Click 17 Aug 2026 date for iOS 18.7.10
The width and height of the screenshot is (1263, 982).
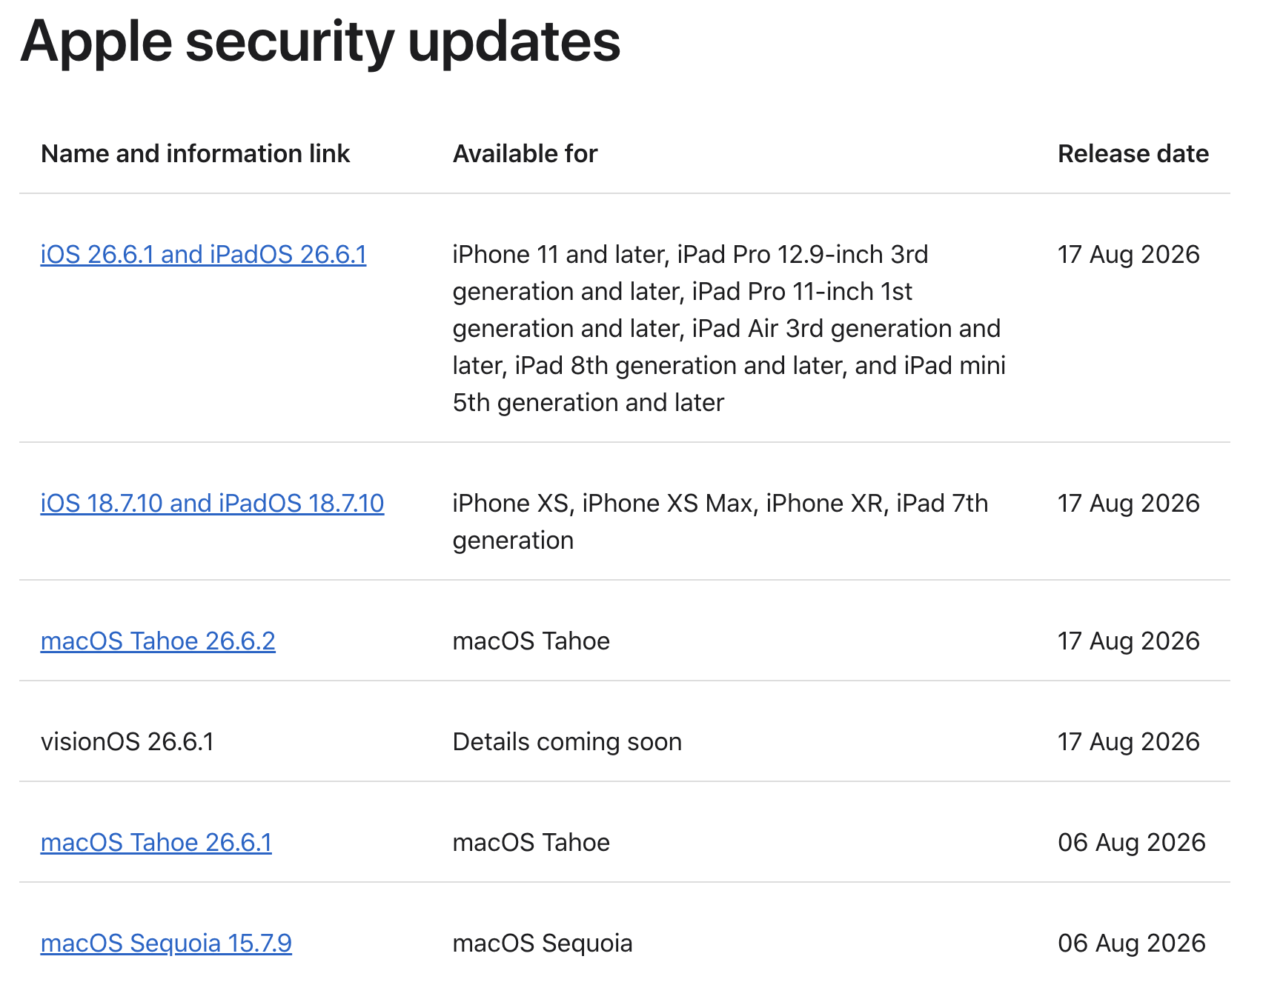[1128, 503]
